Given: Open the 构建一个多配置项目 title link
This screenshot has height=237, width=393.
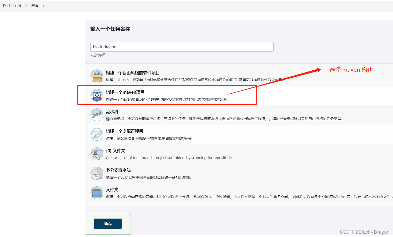Looking at the screenshot, I should (x=125, y=131).
